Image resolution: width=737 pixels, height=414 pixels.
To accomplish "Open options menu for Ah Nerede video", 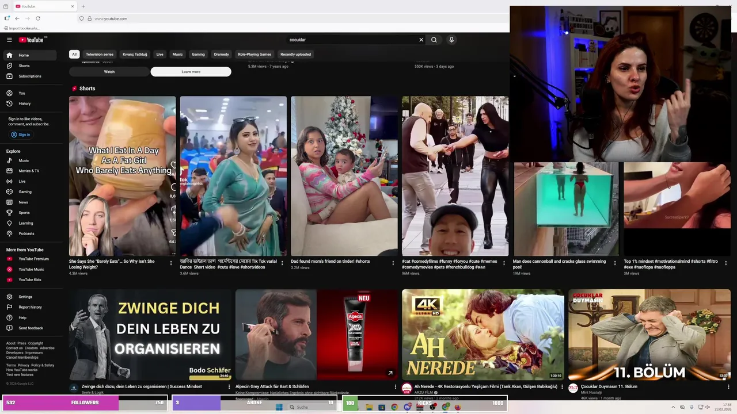I will click(562, 387).
